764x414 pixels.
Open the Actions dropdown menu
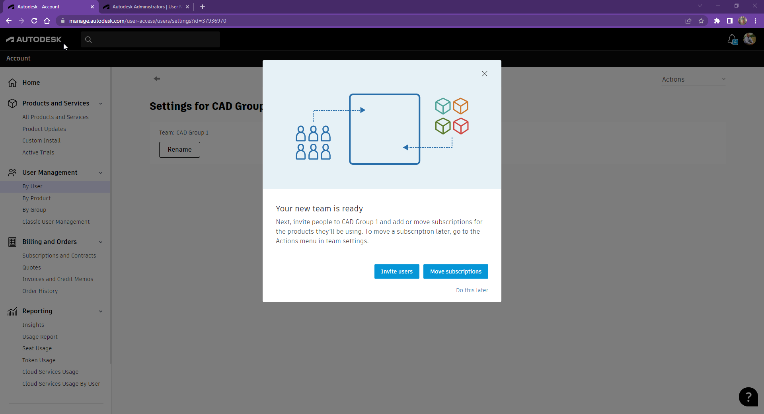(694, 79)
